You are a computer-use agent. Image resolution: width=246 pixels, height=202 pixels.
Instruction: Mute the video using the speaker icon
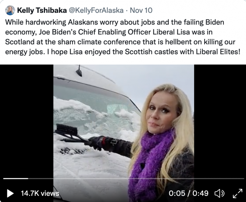coord(219,193)
